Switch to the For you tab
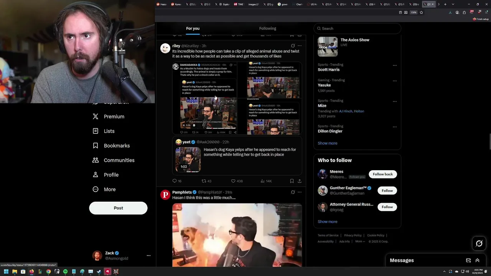 pyautogui.click(x=193, y=28)
